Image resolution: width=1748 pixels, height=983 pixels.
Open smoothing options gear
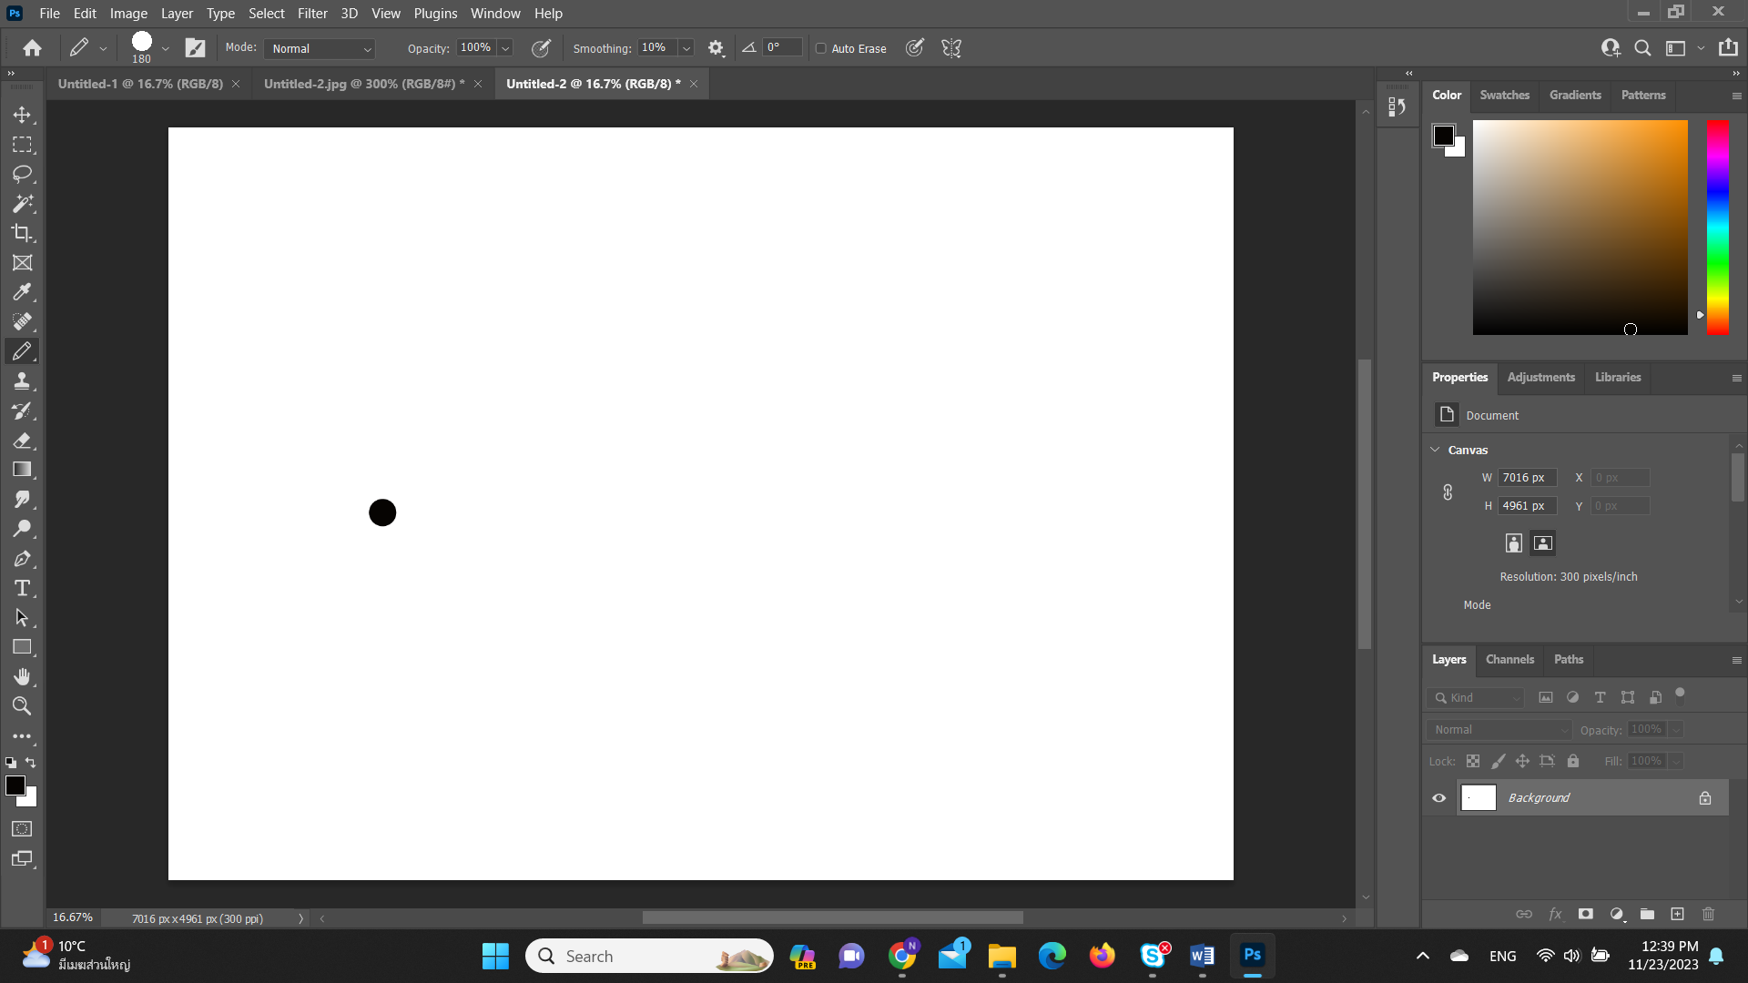[716, 48]
